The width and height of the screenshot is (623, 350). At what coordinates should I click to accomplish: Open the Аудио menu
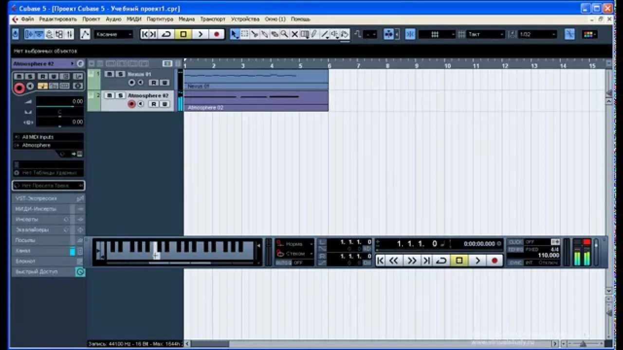tap(113, 19)
